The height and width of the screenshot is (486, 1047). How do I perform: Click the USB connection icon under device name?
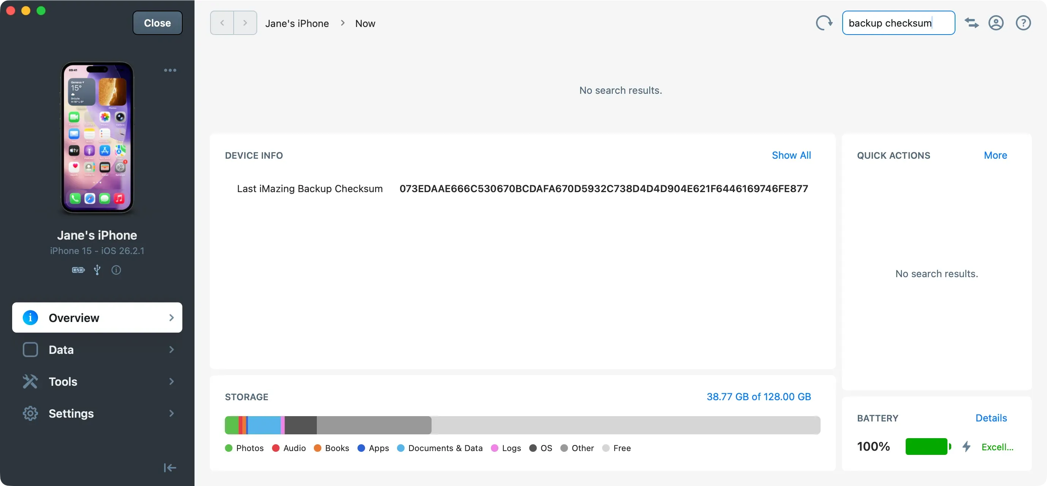[97, 270]
